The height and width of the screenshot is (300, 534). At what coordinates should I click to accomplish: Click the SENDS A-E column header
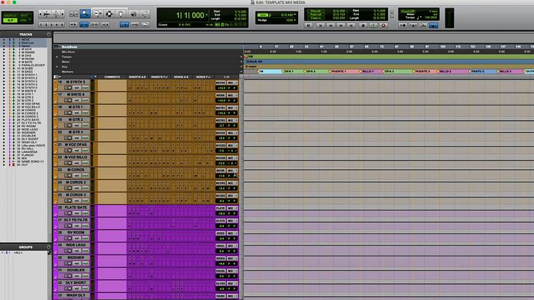(181, 77)
